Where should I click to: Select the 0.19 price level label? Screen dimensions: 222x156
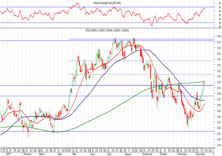click(219, 145)
